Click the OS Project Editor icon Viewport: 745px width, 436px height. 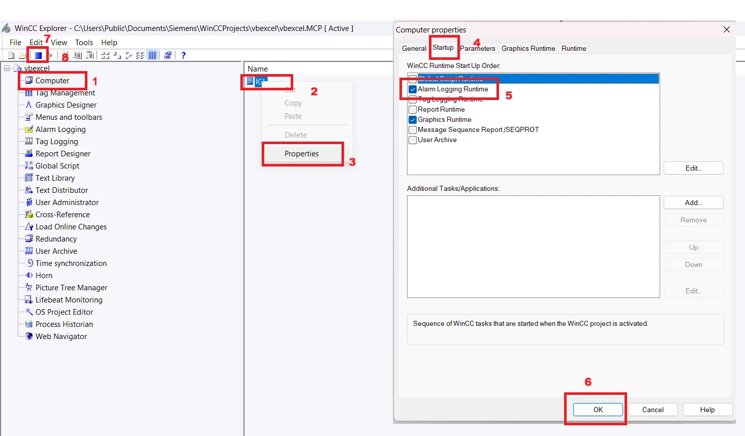pos(29,312)
